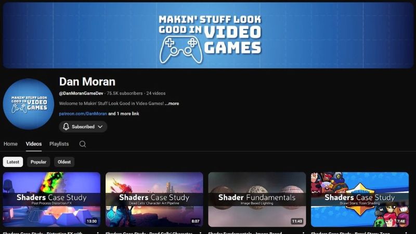This screenshot has width=416, height=234.
Task: Show the 'and 1 more link' popup
Action: (x=124, y=113)
